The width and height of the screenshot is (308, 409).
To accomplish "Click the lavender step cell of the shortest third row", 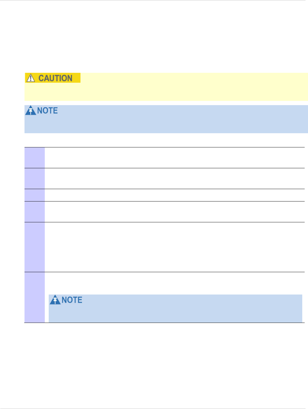I will tap(34, 195).
